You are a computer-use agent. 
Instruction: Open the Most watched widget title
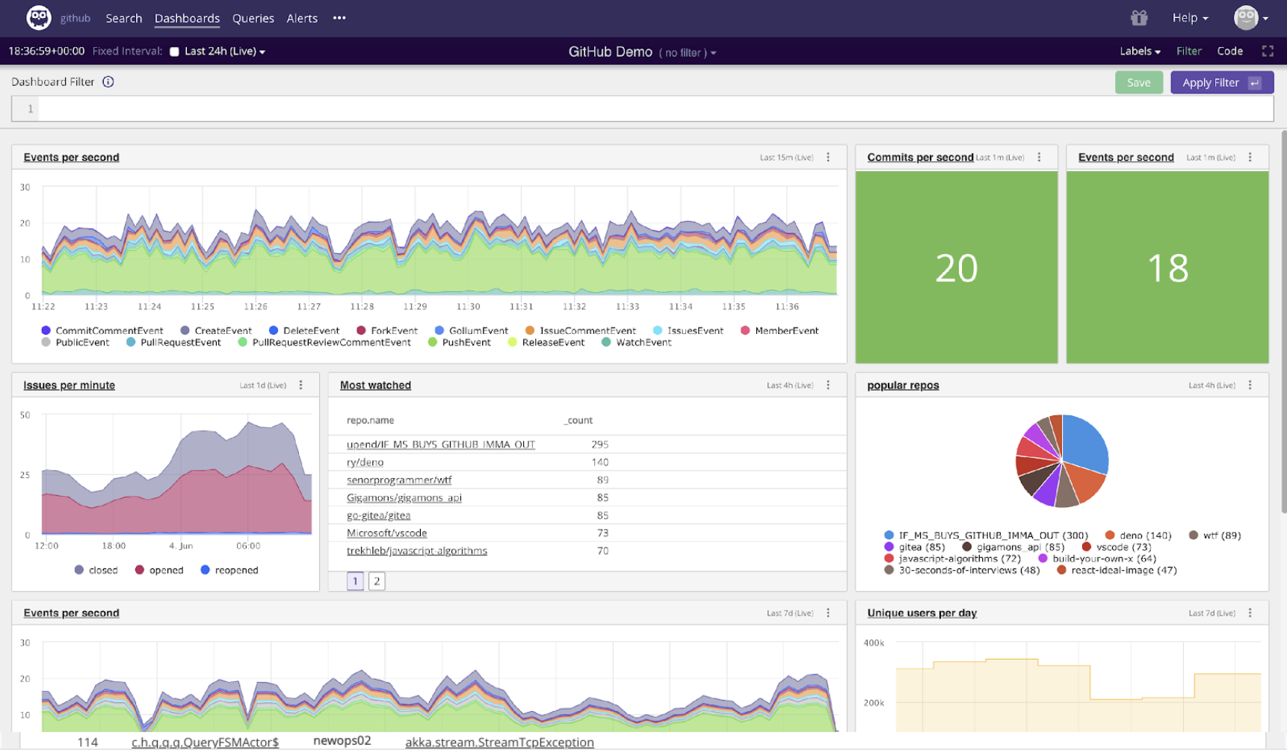pos(375,385)
